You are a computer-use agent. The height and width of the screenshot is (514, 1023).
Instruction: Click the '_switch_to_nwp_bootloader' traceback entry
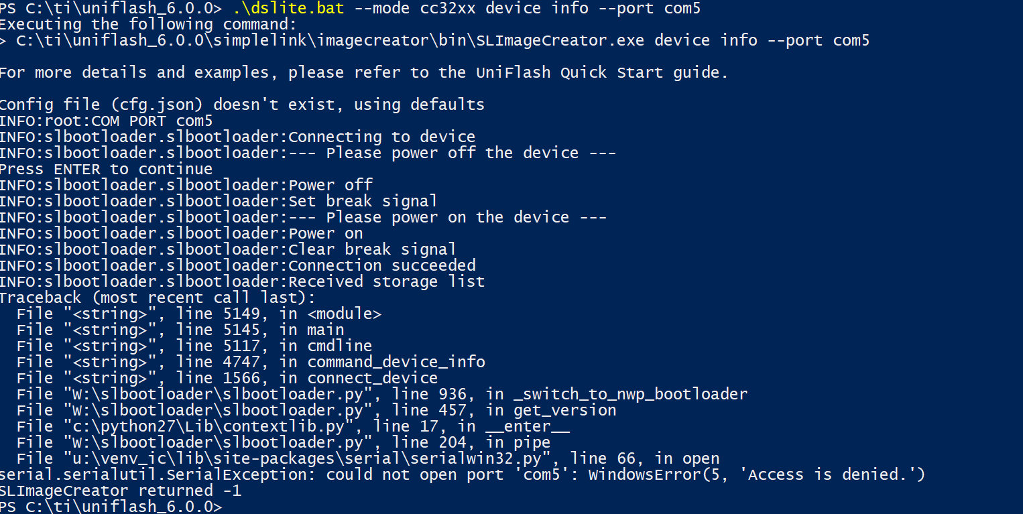pos(382,395)
